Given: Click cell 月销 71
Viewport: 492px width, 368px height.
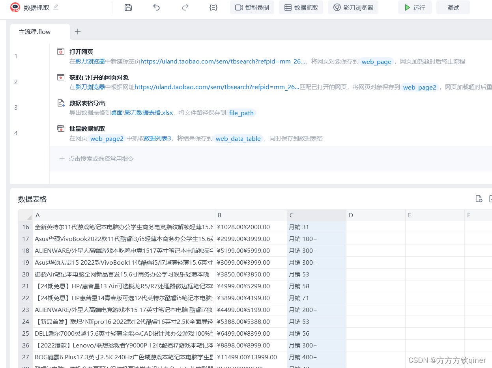Looking at the screenshot, I should point(317,298).
